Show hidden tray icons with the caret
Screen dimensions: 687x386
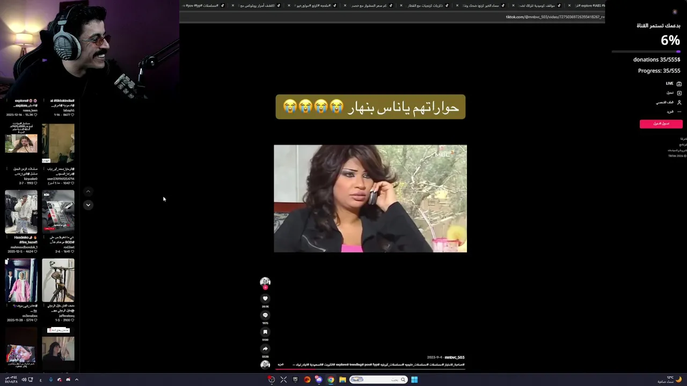click(x=77, y=380)
